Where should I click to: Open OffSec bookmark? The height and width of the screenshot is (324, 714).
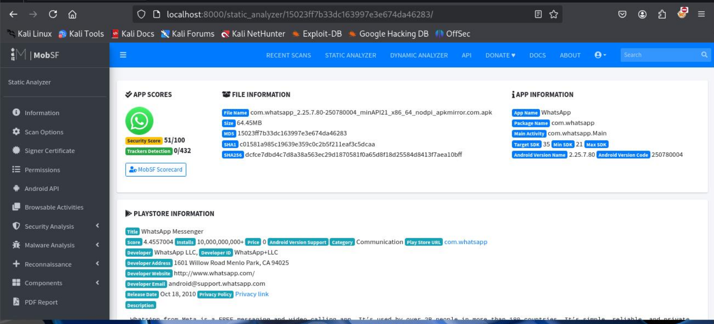(x=453, y=34)
